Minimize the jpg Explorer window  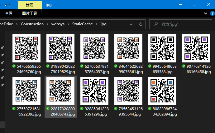(x=180, y=5)
